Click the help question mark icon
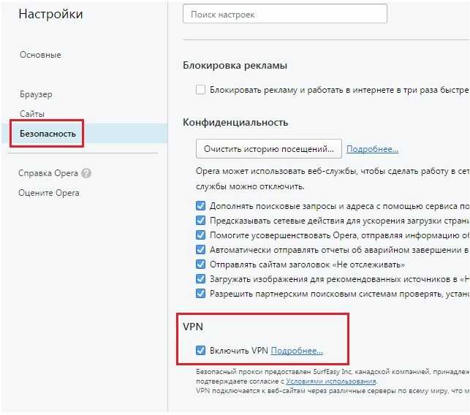This screenshot has height=415, width=470. 86,173
